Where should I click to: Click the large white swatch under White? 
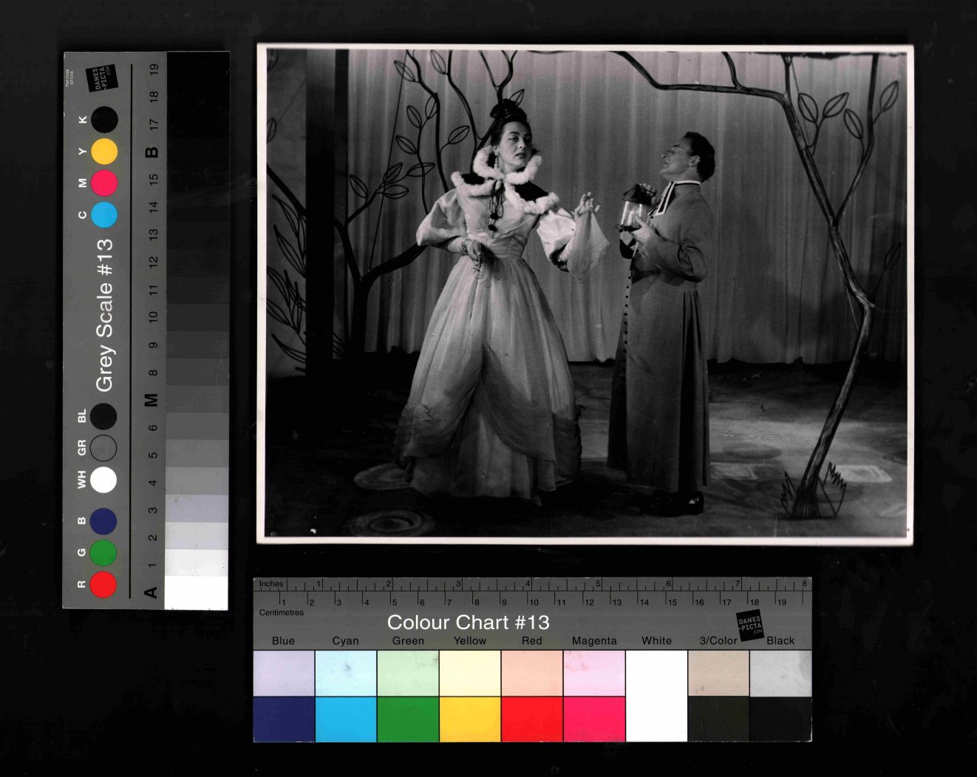coord(656,695)
